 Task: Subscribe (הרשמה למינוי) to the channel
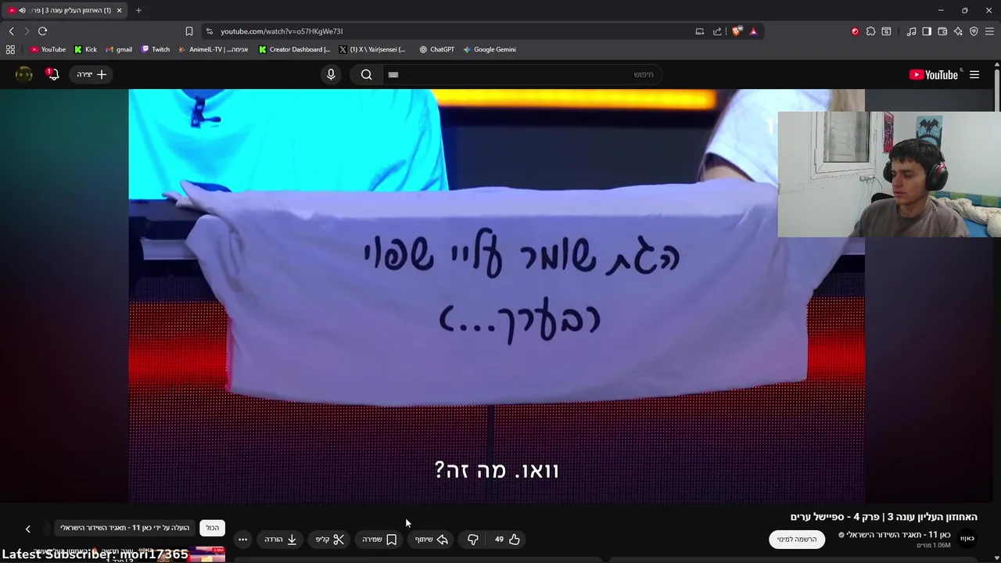(797, 540)
